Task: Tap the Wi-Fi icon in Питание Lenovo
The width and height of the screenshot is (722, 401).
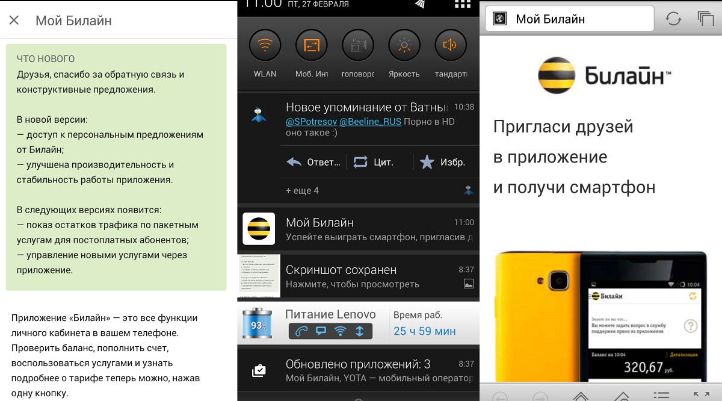Action: 340,331
